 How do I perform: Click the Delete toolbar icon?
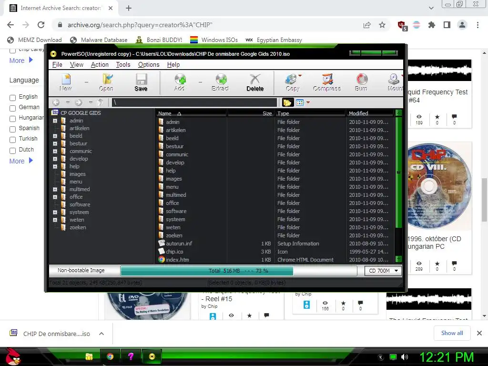(x=255, y=82)
